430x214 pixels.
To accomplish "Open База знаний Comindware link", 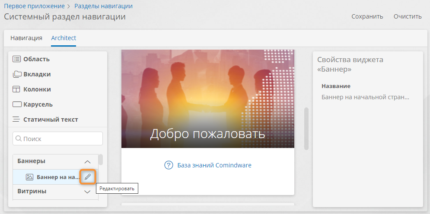I will point(214,165).
